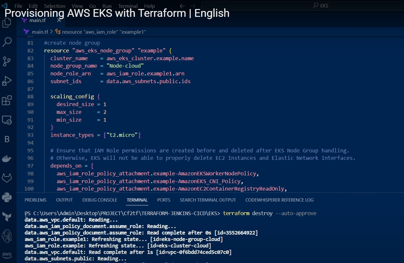Click "aws_eks_cluster.example.name" value
Viewport: 404px width, 263px height.
pos(150,58)
